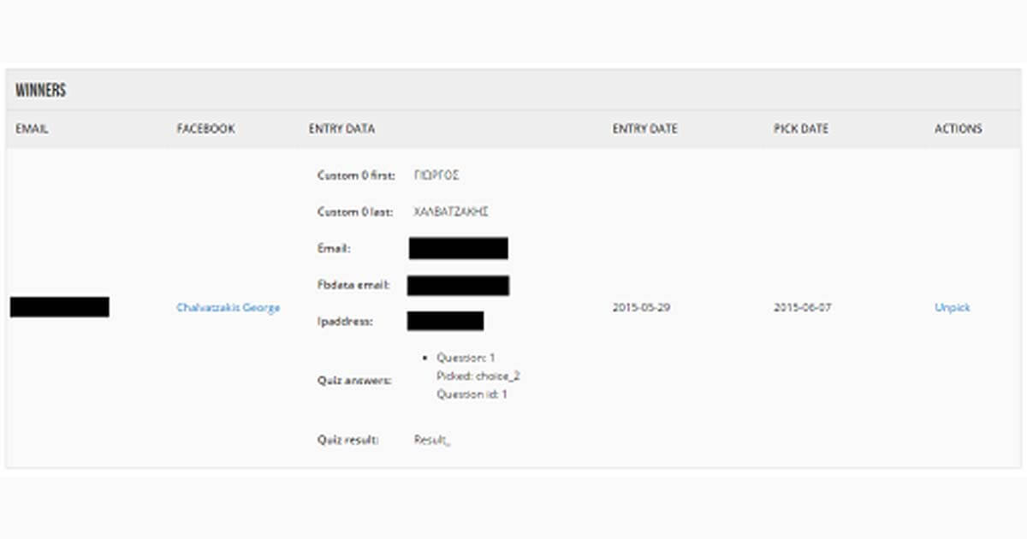Select the Entry Data column header
The image size is (1027, 539).
[x=341, y=129]
